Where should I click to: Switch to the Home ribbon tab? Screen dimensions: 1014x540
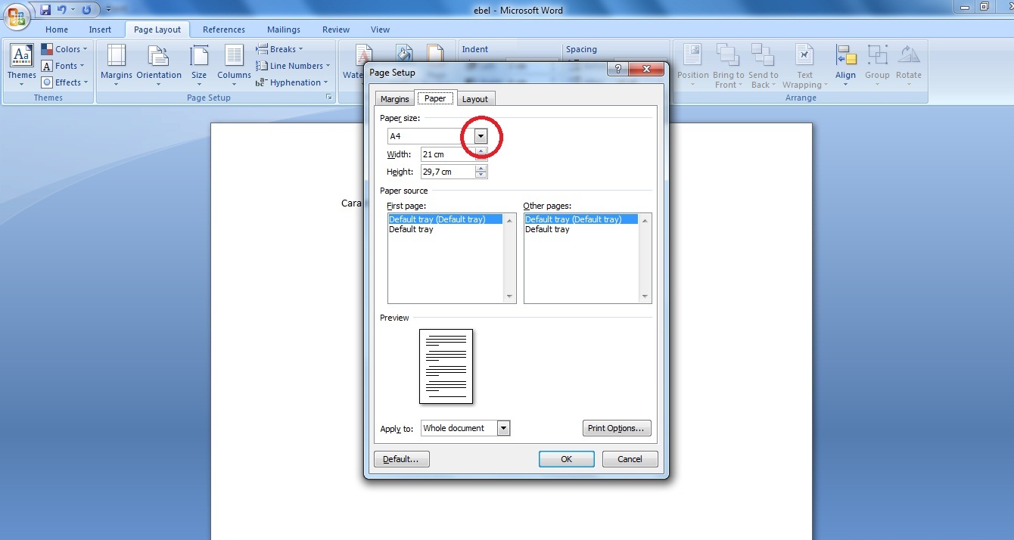(57, 29)
